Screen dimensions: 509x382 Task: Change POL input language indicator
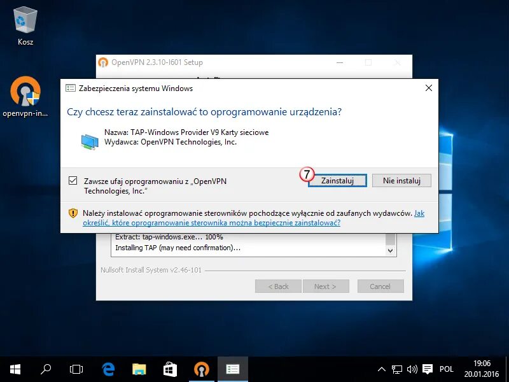coord(447,369)
